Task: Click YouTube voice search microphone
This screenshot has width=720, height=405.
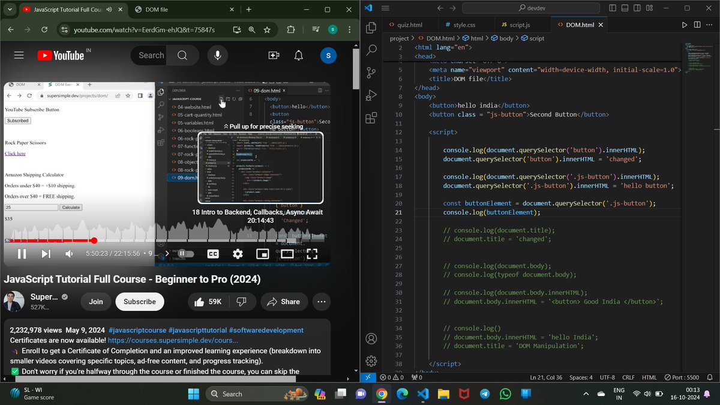Action: click(218, 55)
